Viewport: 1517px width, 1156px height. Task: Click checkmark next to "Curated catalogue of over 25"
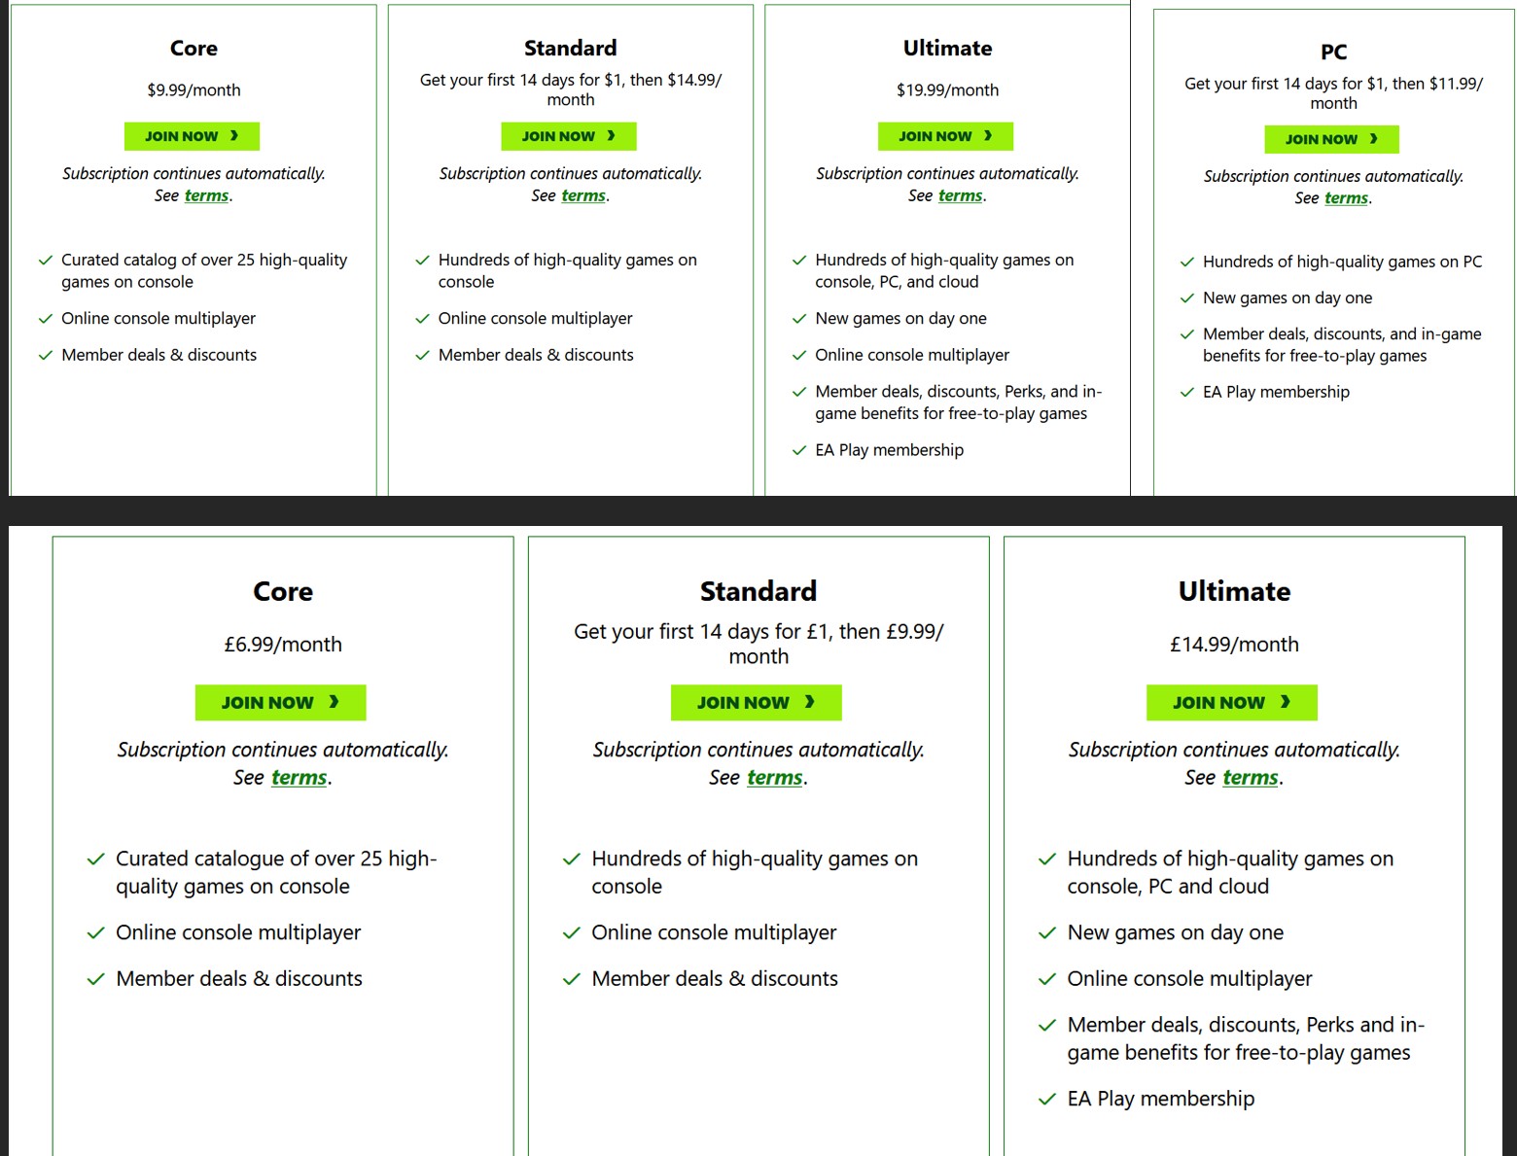[95, 859]
